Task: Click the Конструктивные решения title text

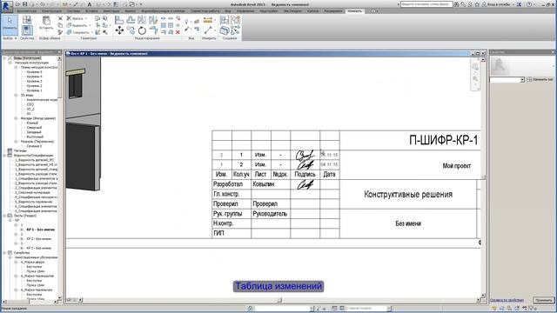Action: tap(408, 195)
